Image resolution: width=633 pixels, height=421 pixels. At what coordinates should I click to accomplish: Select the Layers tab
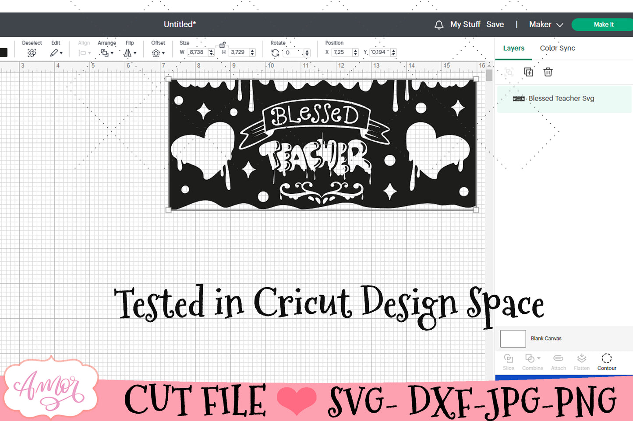tap(513, 48)
